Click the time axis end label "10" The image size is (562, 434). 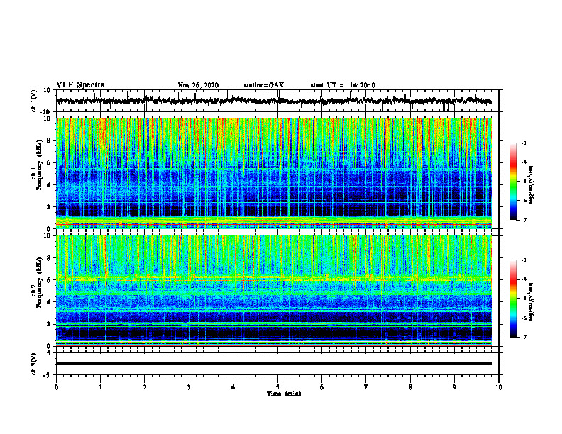(x=499, y=387)
